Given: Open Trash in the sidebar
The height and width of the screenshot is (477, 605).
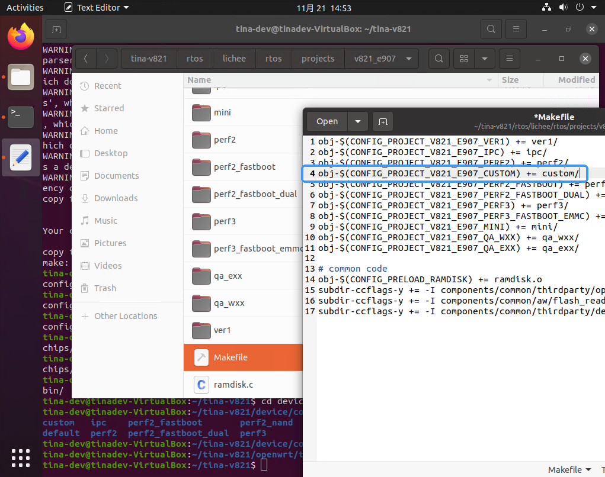Looking at the screenshot, I should [105, 288].
